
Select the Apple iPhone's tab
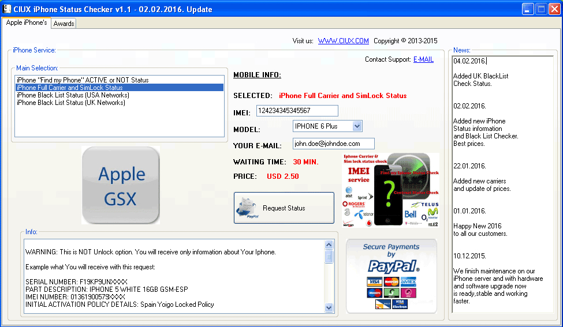(x=26, y=22)
